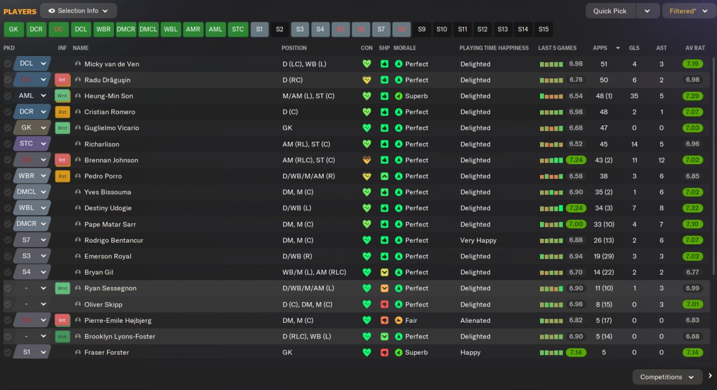Click the sharpness icon in Heung-Min Son's row
Image resolution: width=717 pixels, height=390 pixels.
click(x=384, y=96)
